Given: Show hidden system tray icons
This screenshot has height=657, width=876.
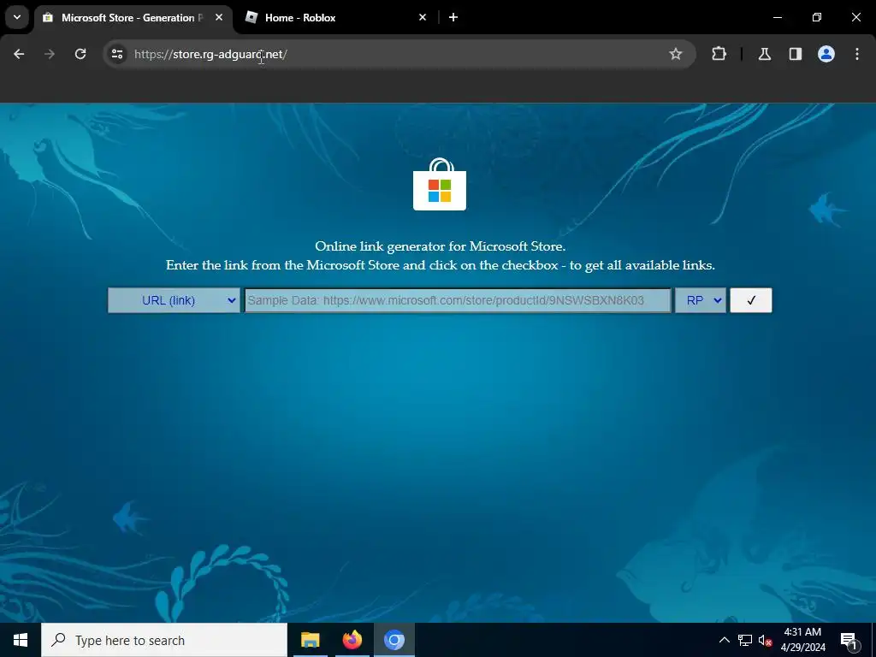Looking at the screenshot, I should coord(724,640).
